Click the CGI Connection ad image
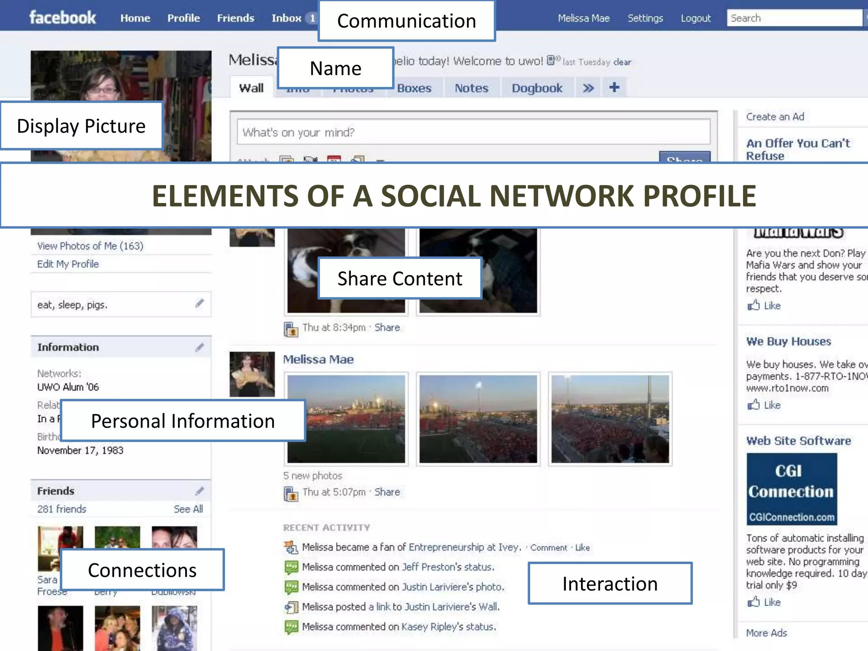The height and width of the screenshot is (651, 868). (792, 489)
